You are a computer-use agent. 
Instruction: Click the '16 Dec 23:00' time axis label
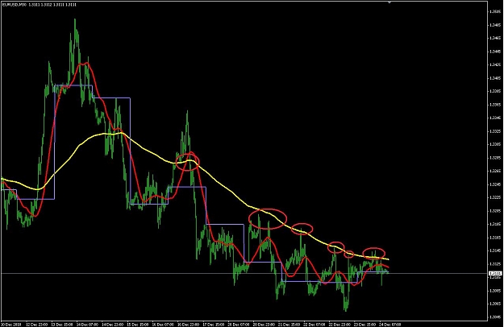coord(189,325)
